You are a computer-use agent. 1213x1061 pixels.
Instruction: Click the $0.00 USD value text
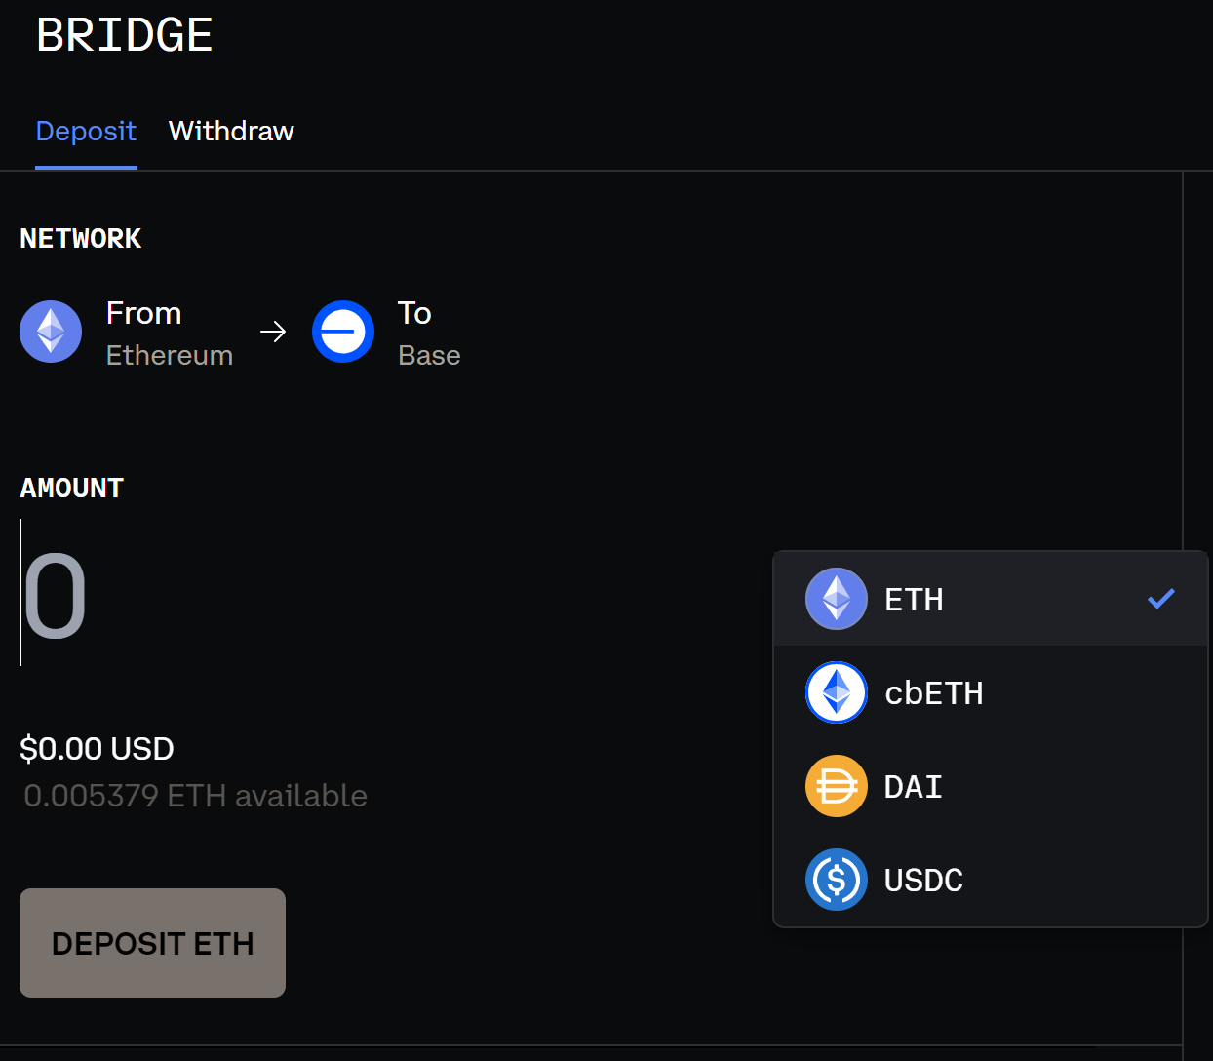[97, 749]
